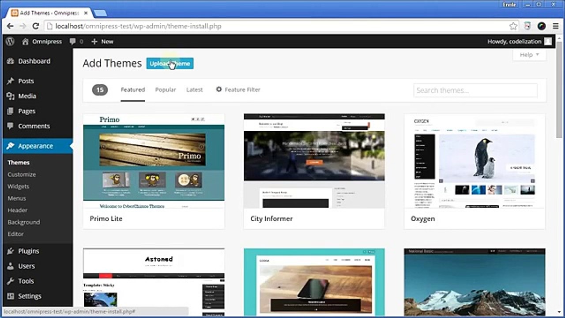Click the New content plus button
565x318 pixels.
pyautogui.click(x=102, y=41)
